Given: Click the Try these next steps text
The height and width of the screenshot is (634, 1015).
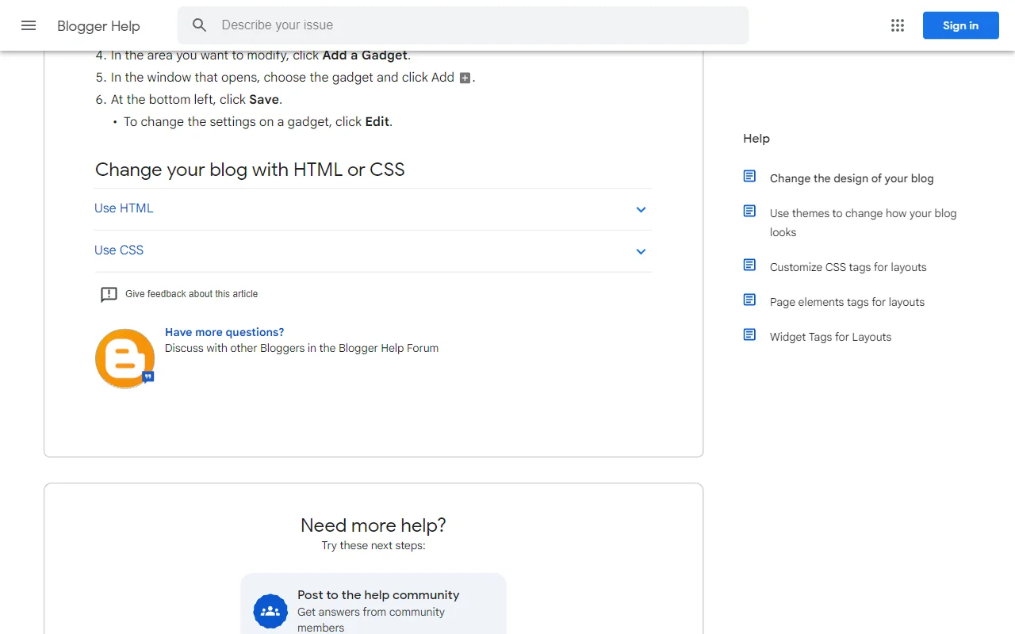Looking at the screenshot, I should pos(373,545).
